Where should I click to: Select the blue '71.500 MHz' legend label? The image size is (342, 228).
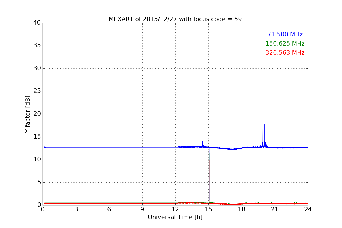pos(285,34)
